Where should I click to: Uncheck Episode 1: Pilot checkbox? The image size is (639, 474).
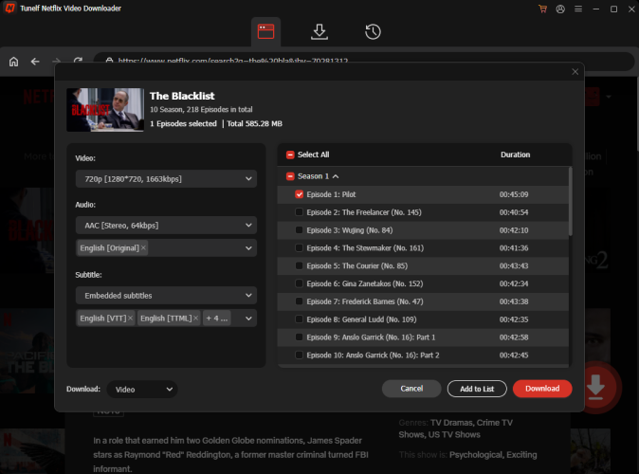[300, 194]
